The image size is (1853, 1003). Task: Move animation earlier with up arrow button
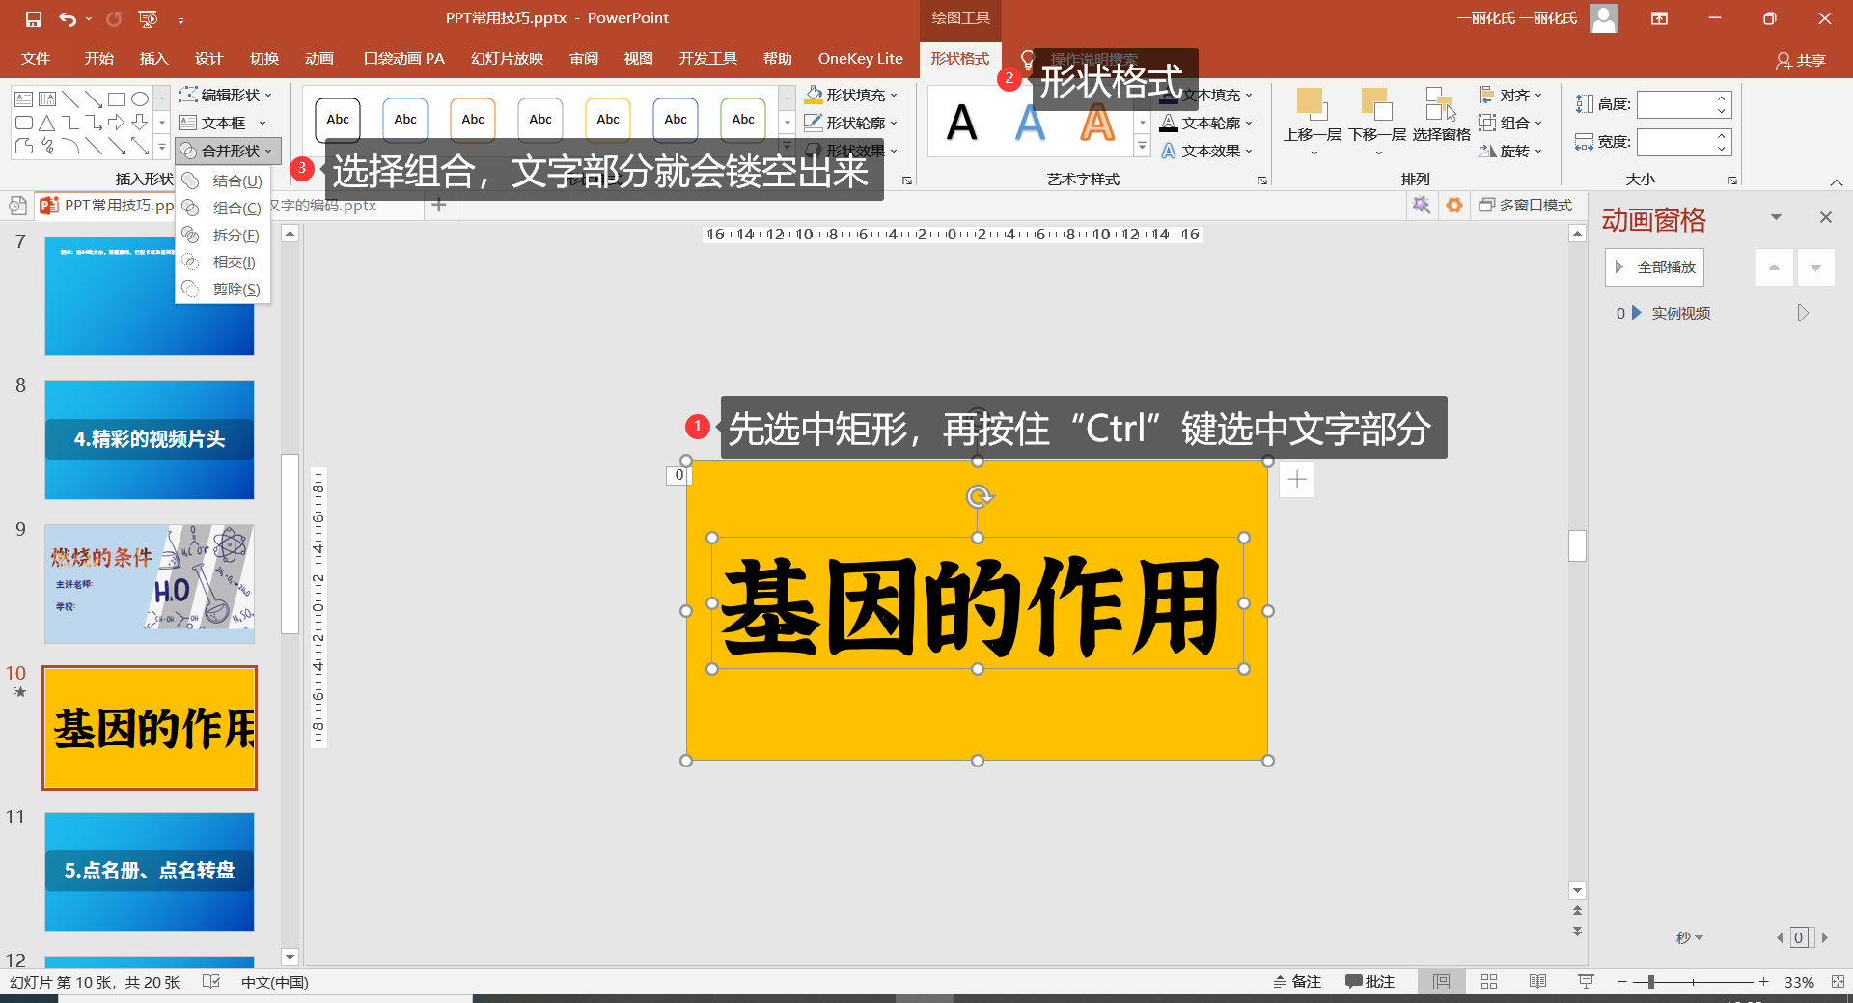[1774, 267]
